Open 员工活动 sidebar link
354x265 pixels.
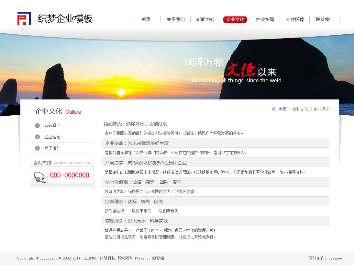point(52,148)
